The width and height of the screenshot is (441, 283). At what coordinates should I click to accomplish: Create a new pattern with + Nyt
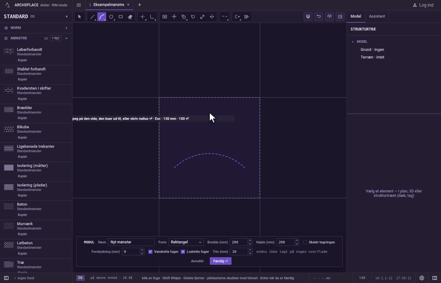click(55, 38)
